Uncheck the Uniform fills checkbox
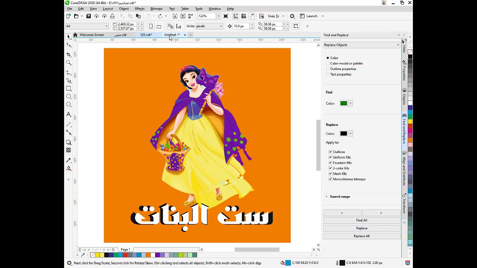Screen dimensions: 477x268 [330, 157]
